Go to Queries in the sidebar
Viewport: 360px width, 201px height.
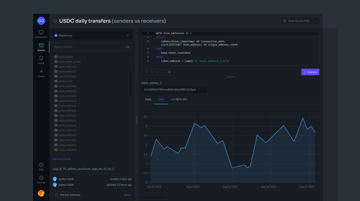pos(41,47)
